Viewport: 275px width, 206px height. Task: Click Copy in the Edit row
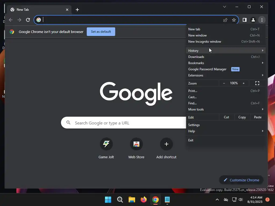pyautogui.click(x=242, y=117)
